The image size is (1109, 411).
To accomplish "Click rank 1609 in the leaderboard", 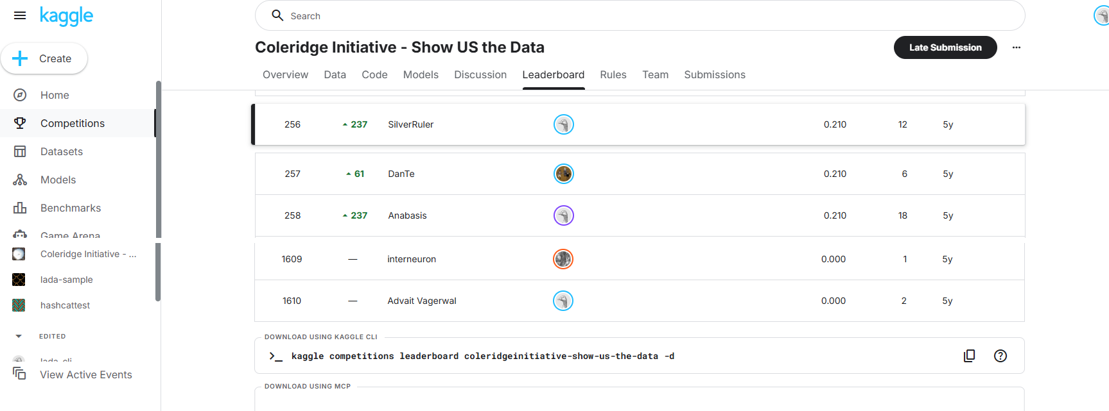I will 292,259.
